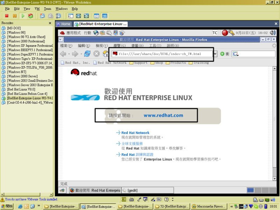Click the Firefox page scrollbar down arrow

point(274,178)
